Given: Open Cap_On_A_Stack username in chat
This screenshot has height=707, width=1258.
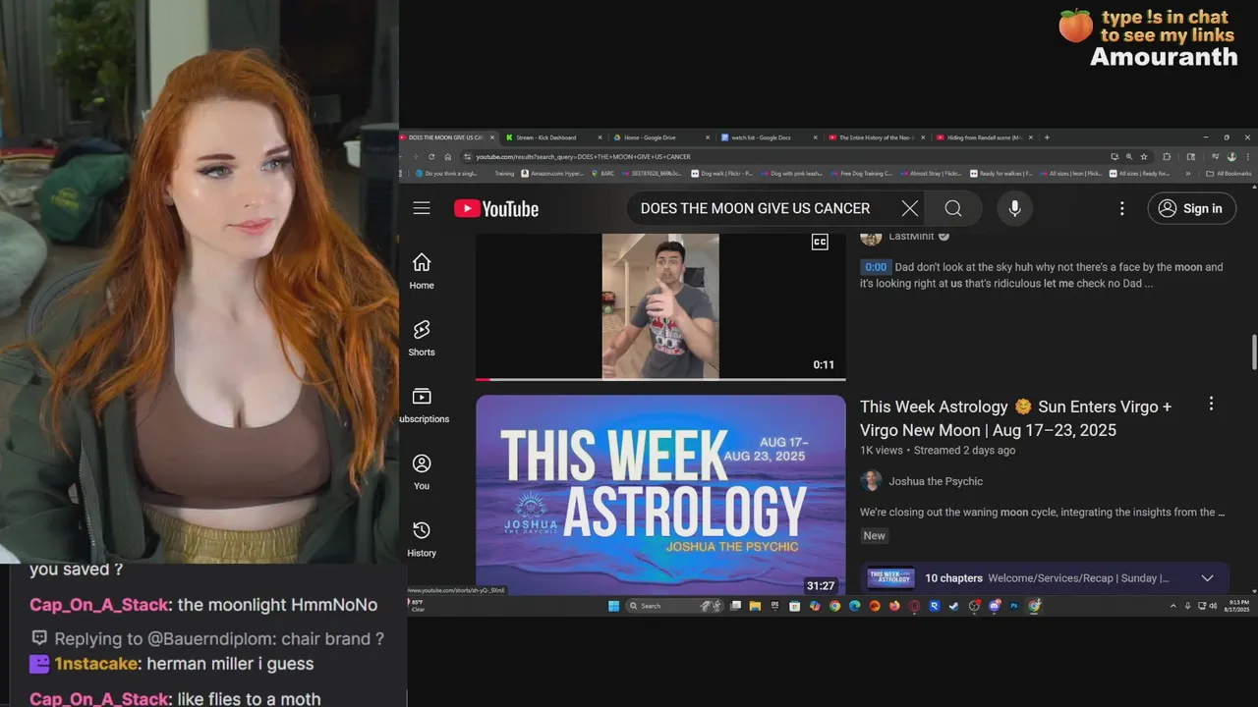Looking at the screenshot, I should coord(98,605).
